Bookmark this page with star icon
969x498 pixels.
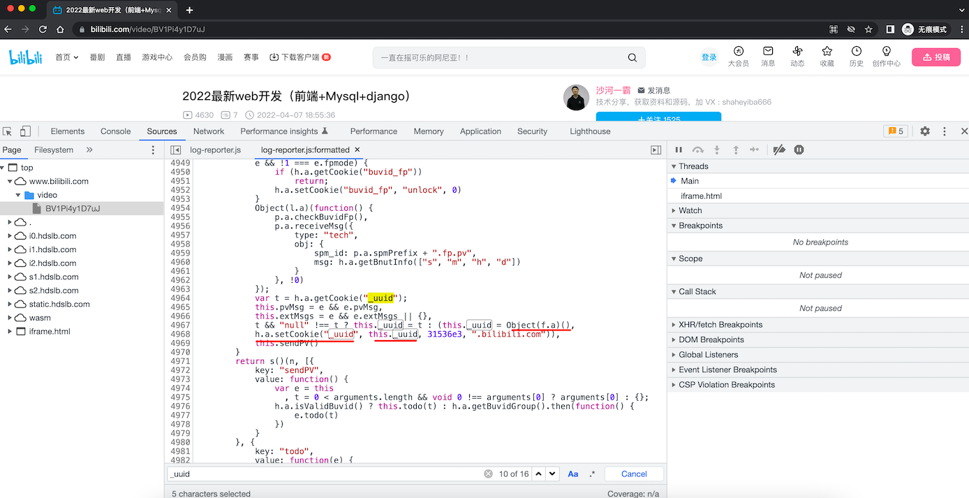[868, 29]
